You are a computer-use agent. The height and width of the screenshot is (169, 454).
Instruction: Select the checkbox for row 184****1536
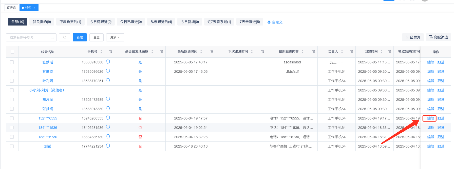point(12,128)
